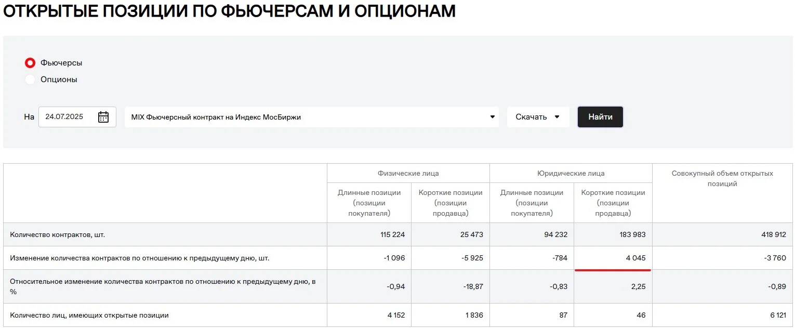Click the page title Открытые позиции по фьючерсам и опционам
795x328 pixels.
[x=230, y=11]
